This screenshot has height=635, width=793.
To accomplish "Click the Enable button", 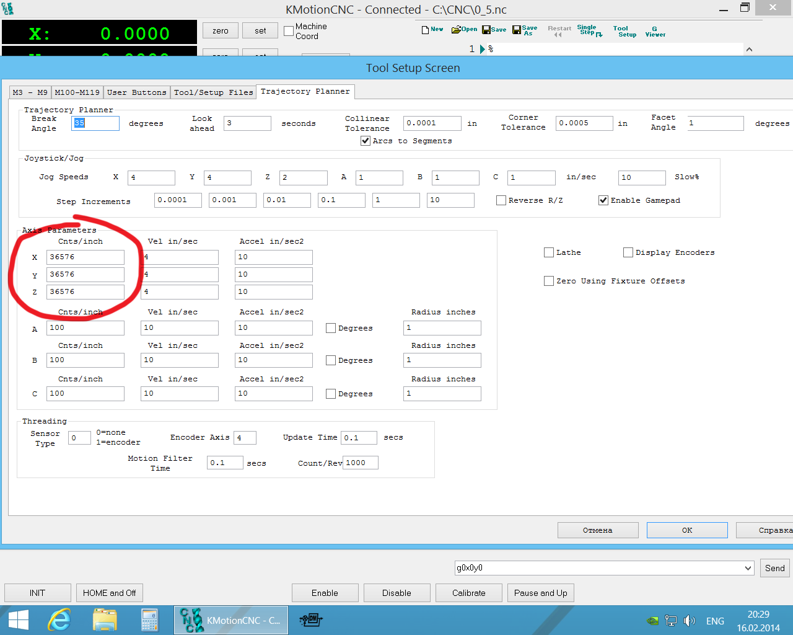I will (325, 593).
